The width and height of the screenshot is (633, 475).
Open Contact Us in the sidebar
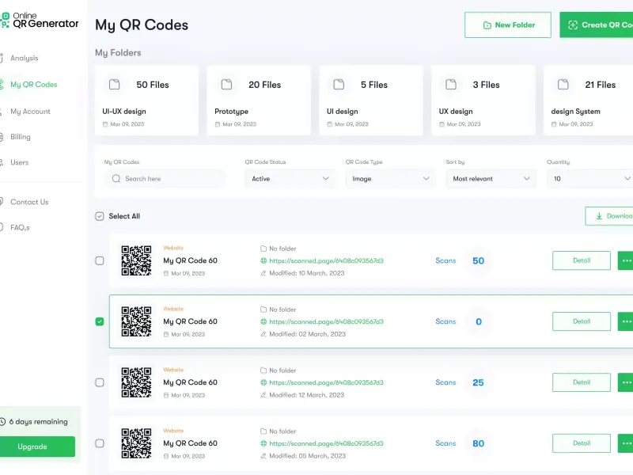29,202
